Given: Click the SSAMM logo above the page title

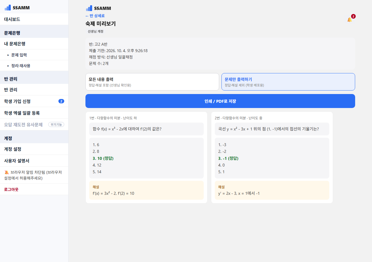Looking at the screenshot, I should click(99, 8).
